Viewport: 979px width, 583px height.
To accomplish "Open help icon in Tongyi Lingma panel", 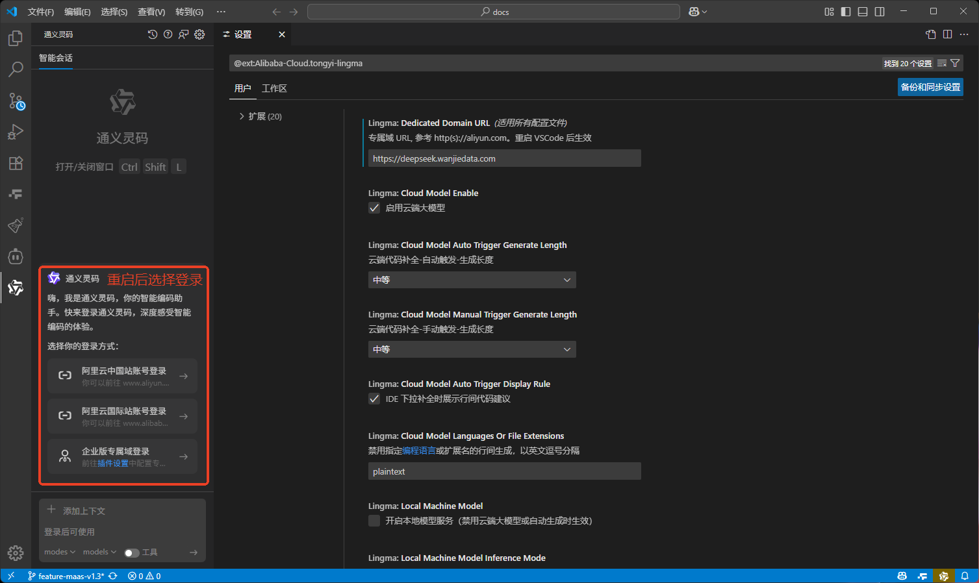I will pyautogui.click(x=168, y=34).
